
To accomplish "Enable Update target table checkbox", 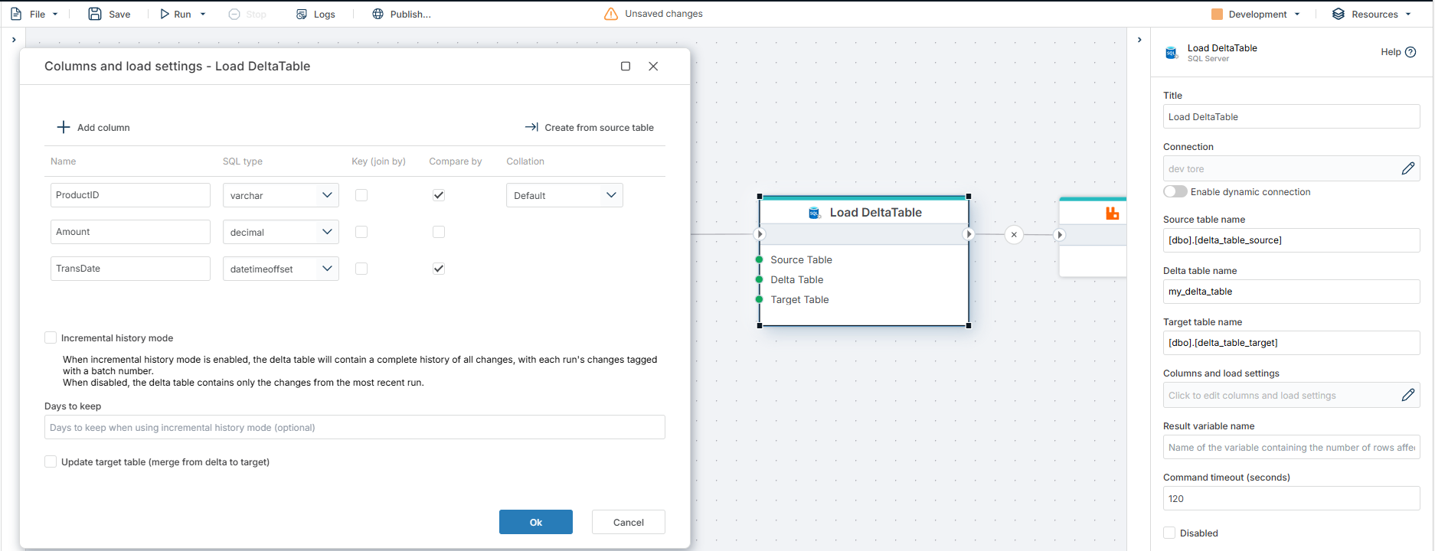I will tap(51, 461).
